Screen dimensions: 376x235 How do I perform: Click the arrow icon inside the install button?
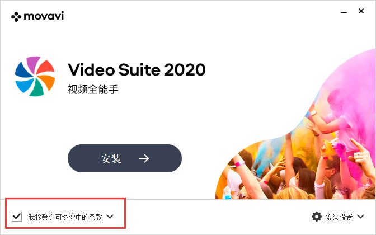144,158
